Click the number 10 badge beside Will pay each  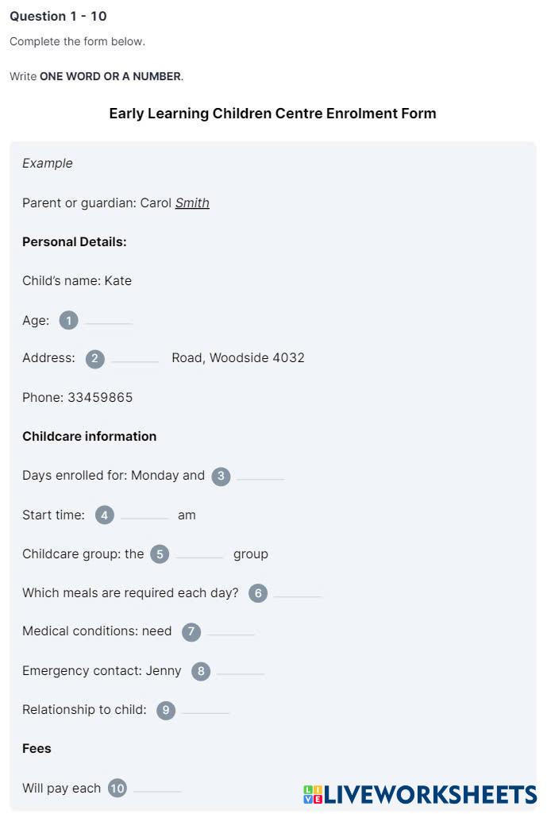click(x=117, y=789)
